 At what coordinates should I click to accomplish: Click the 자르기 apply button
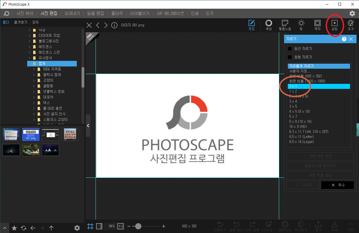[x=303, y=185]
